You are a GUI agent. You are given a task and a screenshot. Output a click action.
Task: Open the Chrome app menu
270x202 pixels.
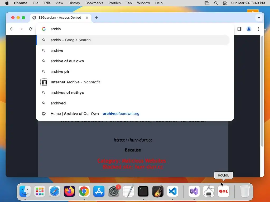pos(21,3)
